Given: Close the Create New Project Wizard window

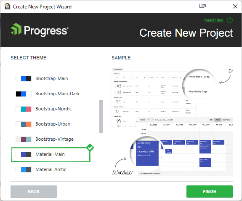Looking at the screenshot, I should click(x=235, y=6).
